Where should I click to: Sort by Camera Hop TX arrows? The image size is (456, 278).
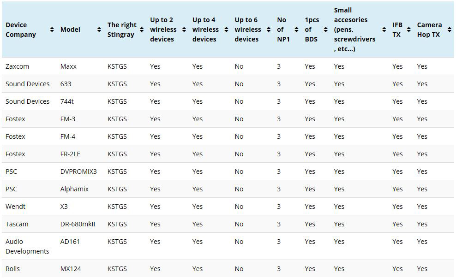click(x=450, y=30)
